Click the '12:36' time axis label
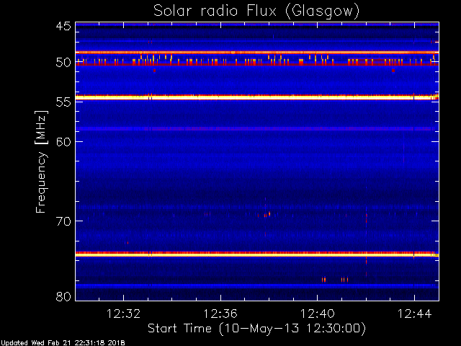Viewport: 461px width, 346px height. tap(220, 314)
